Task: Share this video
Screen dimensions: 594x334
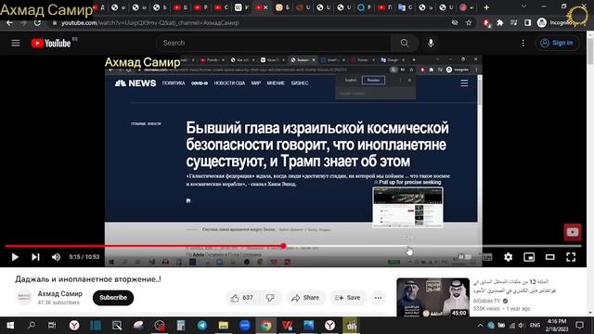Action: pos(305,298)
